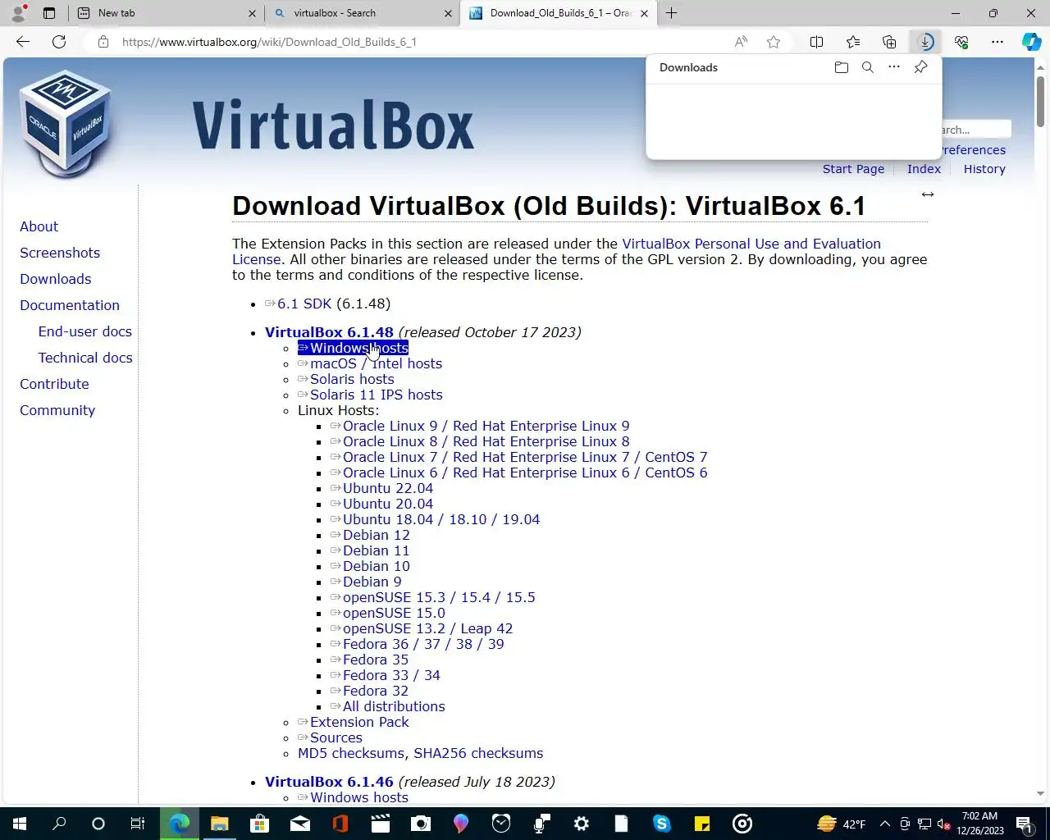The image size is (1050, 840).
Task: Open File Explorer from taskbar
Action: pyautogui.click(x=219, y=824)
